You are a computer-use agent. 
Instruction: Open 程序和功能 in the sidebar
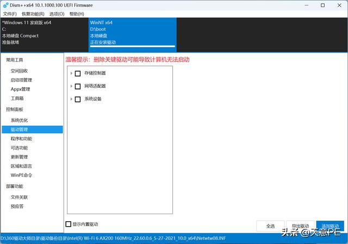[21, 139]
